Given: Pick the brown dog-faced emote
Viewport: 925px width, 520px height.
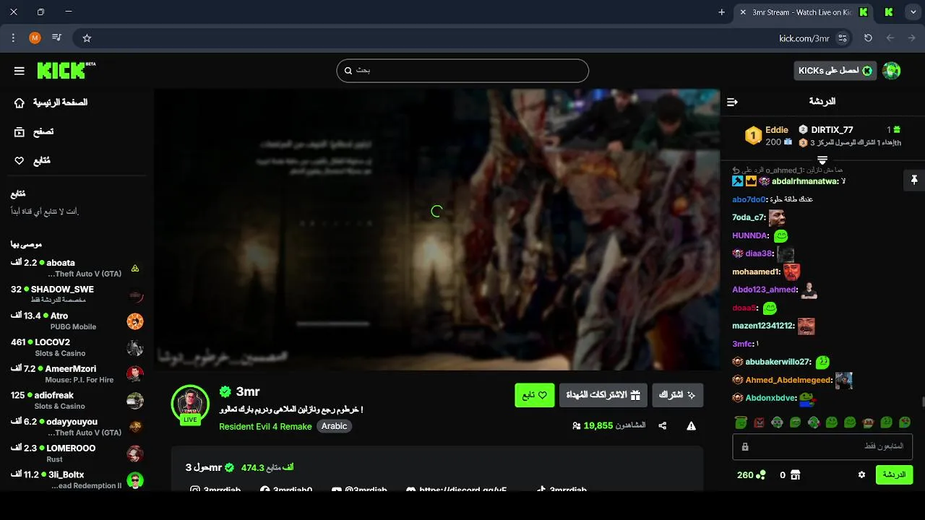Looking at the screenshot, I should 868,422.
